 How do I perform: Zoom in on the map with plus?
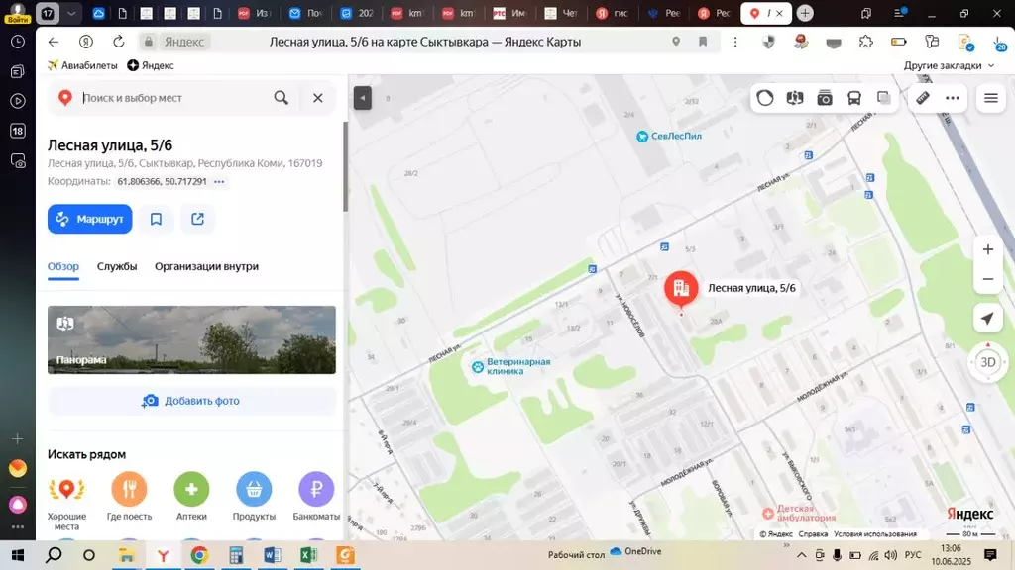[x=988, y=249]
